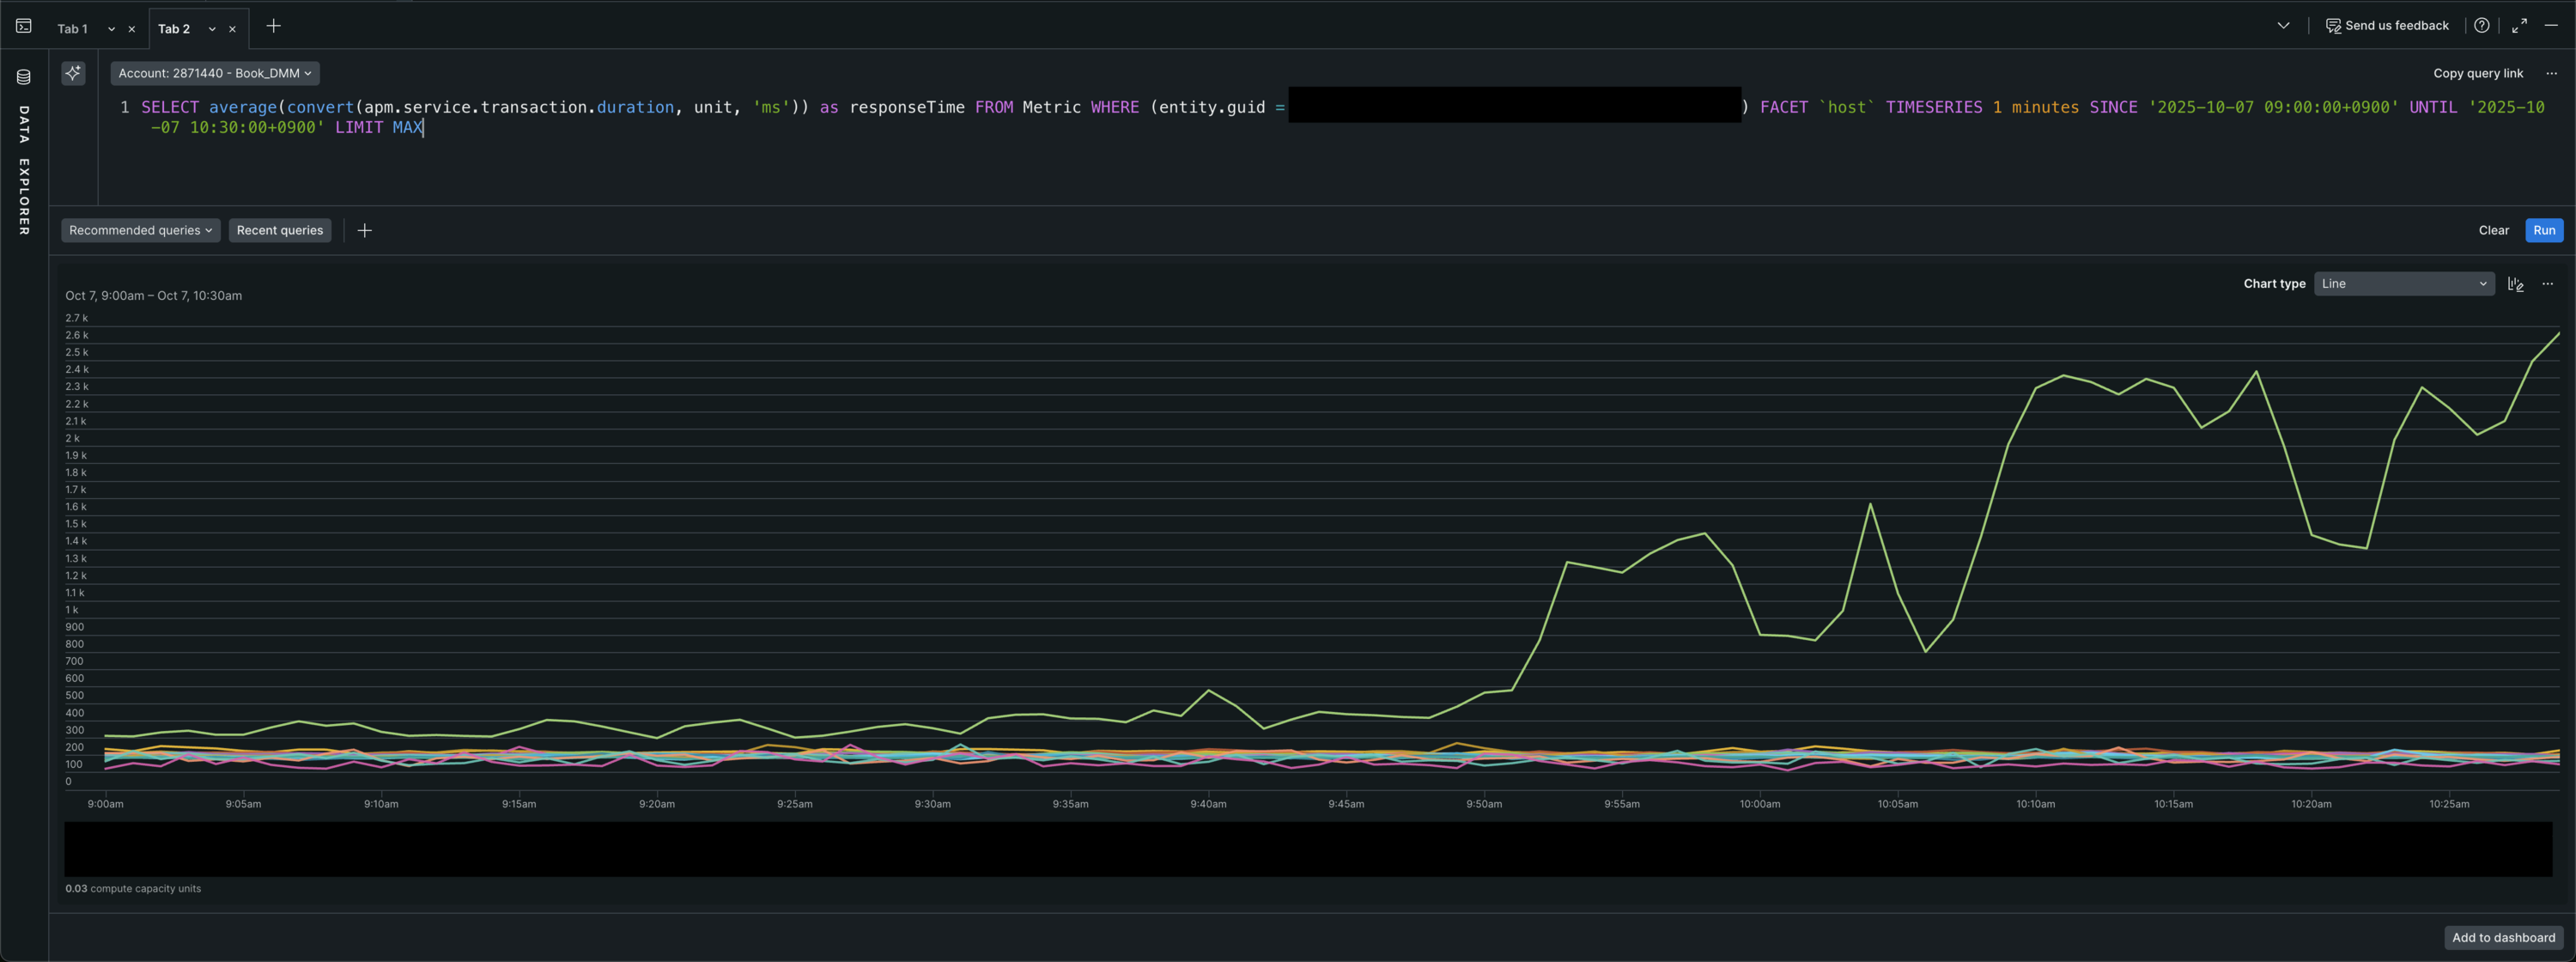This screenshot has height=962, width=2576.
Task: Close Tab 1
Action: click(131, 29)
